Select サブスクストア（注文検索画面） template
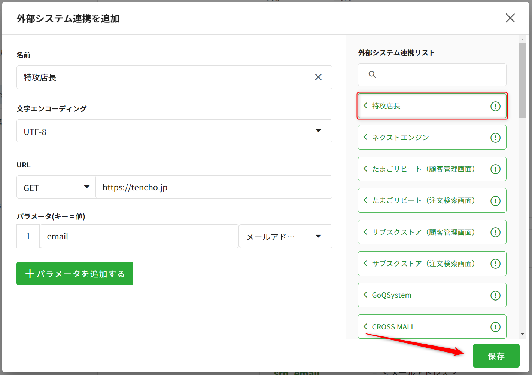Image resolution: width=532 pixels, height=375 pixels. tap(423, 264)
